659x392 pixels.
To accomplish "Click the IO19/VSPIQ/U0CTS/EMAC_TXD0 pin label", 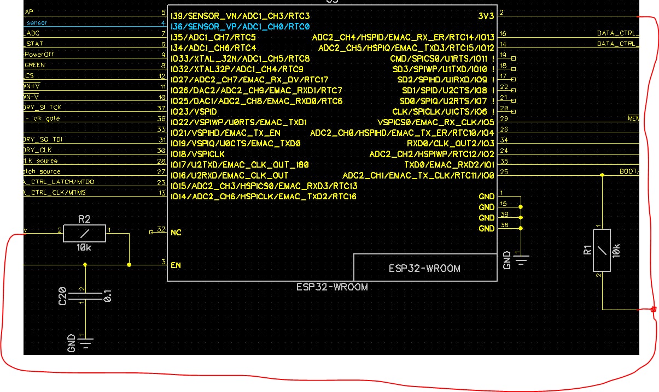I will click(x=236, y=144).
